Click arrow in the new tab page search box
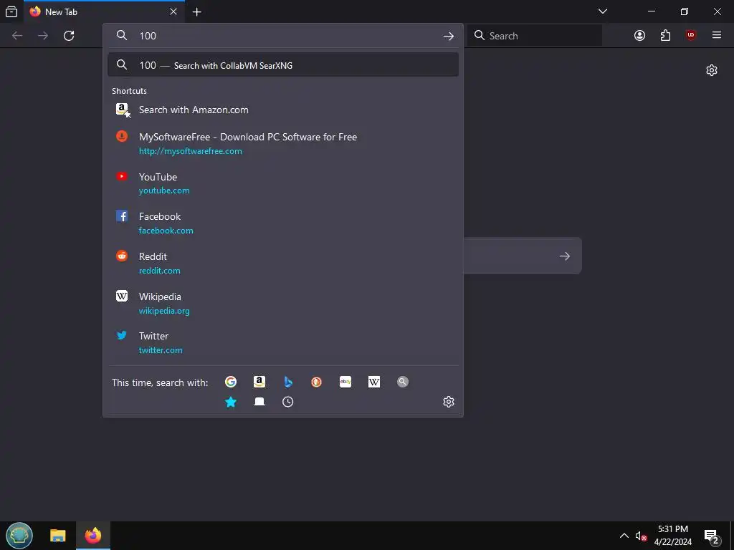 pos(565,256)
